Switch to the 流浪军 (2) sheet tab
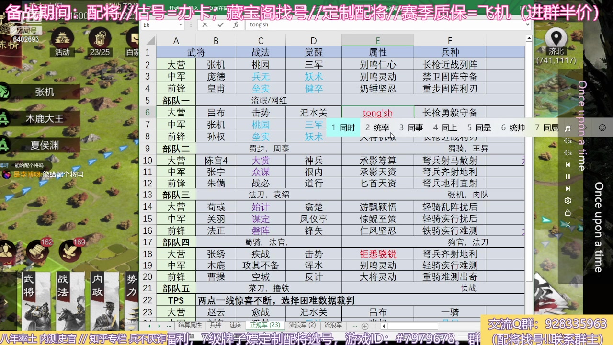Viewport: 613px width, 345px height. (x=303, y=325)
